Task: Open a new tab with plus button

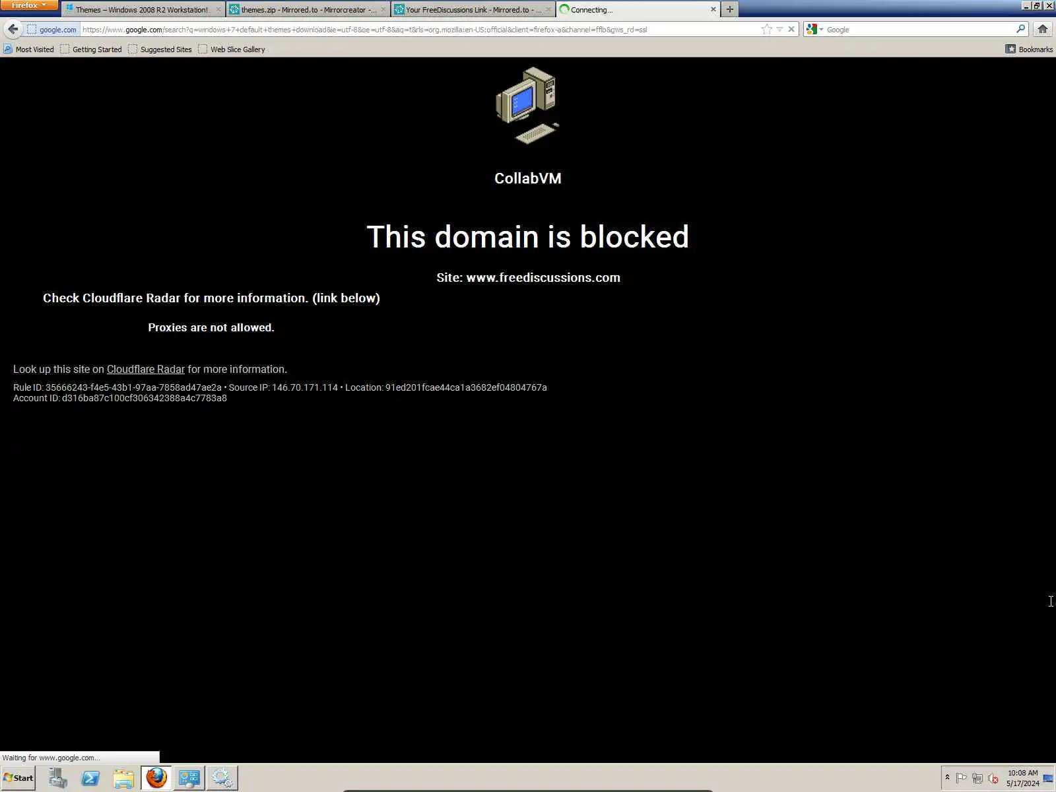Action: [729, 10]
